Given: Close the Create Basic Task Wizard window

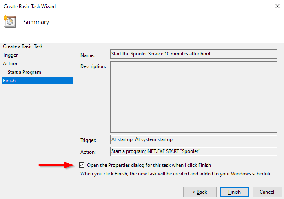Looking at the screenshot, I should (277, 6).
